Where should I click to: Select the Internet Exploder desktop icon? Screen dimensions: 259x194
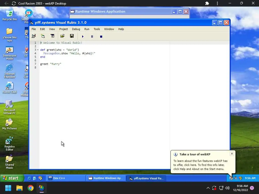10,71
